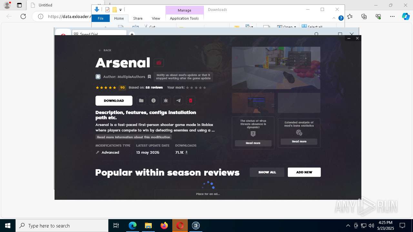Click the bookmark icon next to the author name

[x=149, y=77]
